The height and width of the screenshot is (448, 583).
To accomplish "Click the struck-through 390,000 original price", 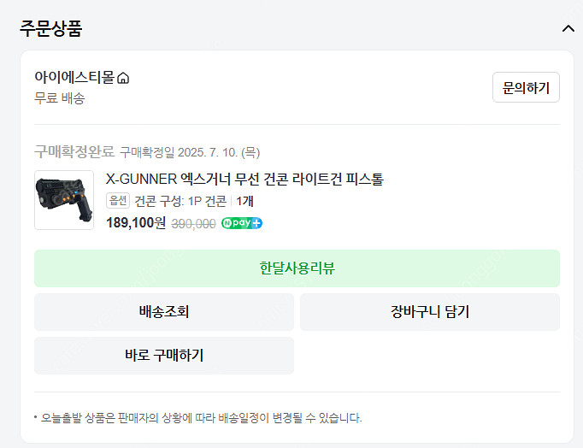I will click(193, 224).
